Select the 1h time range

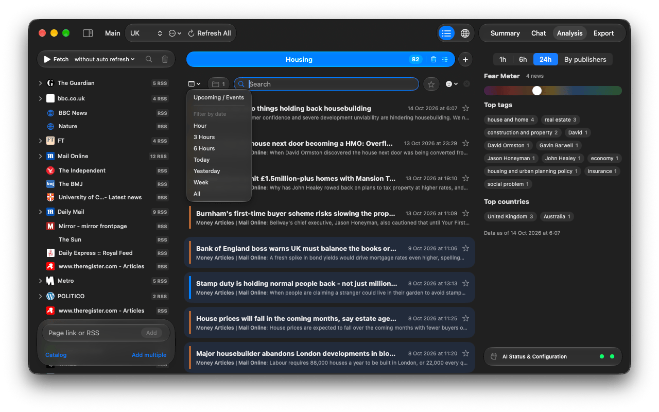click(503, 59)
